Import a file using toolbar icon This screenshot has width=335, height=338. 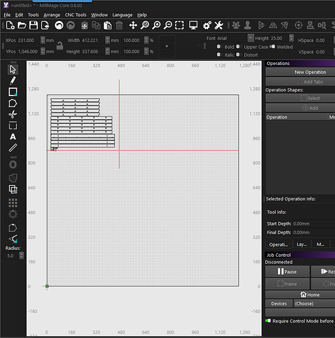[45, 25]
